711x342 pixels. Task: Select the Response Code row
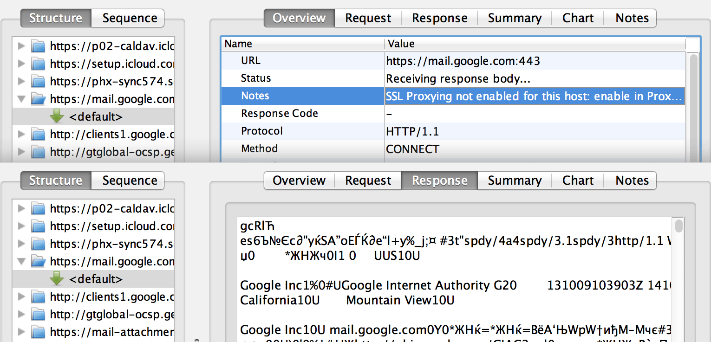pyautogui.click(x=453, y=114)
